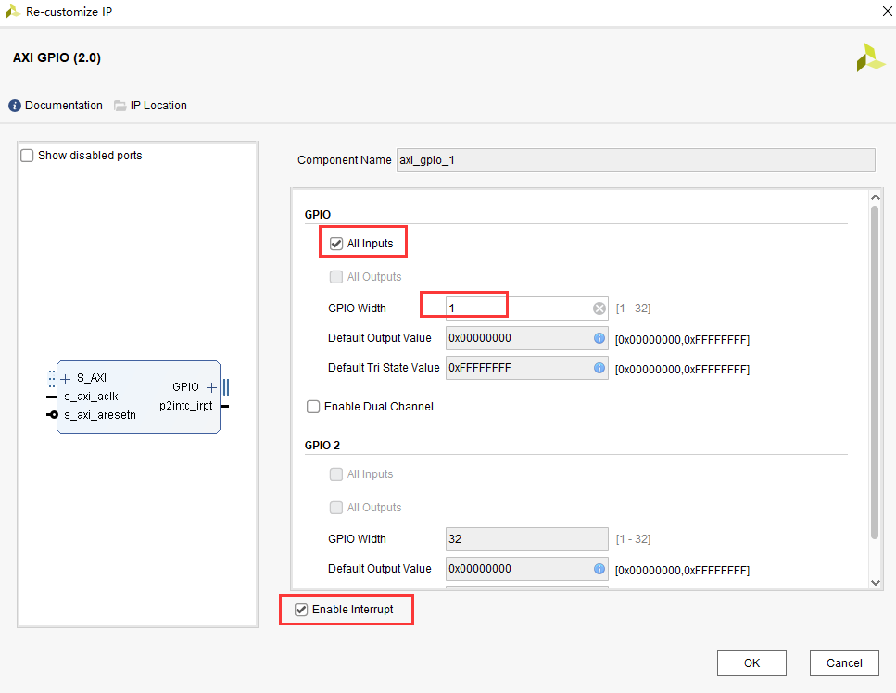Clear the GPIO Width field value
This screenshot has width=896, height=693.
click(x=599, y=308)
